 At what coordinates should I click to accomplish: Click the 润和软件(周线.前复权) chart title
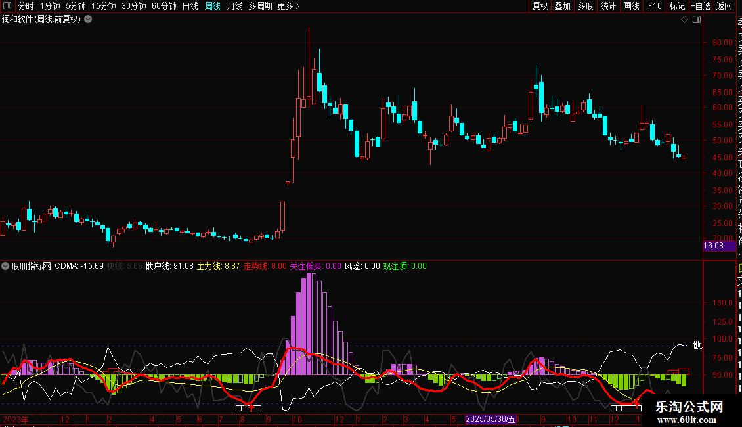coord(41,19)
